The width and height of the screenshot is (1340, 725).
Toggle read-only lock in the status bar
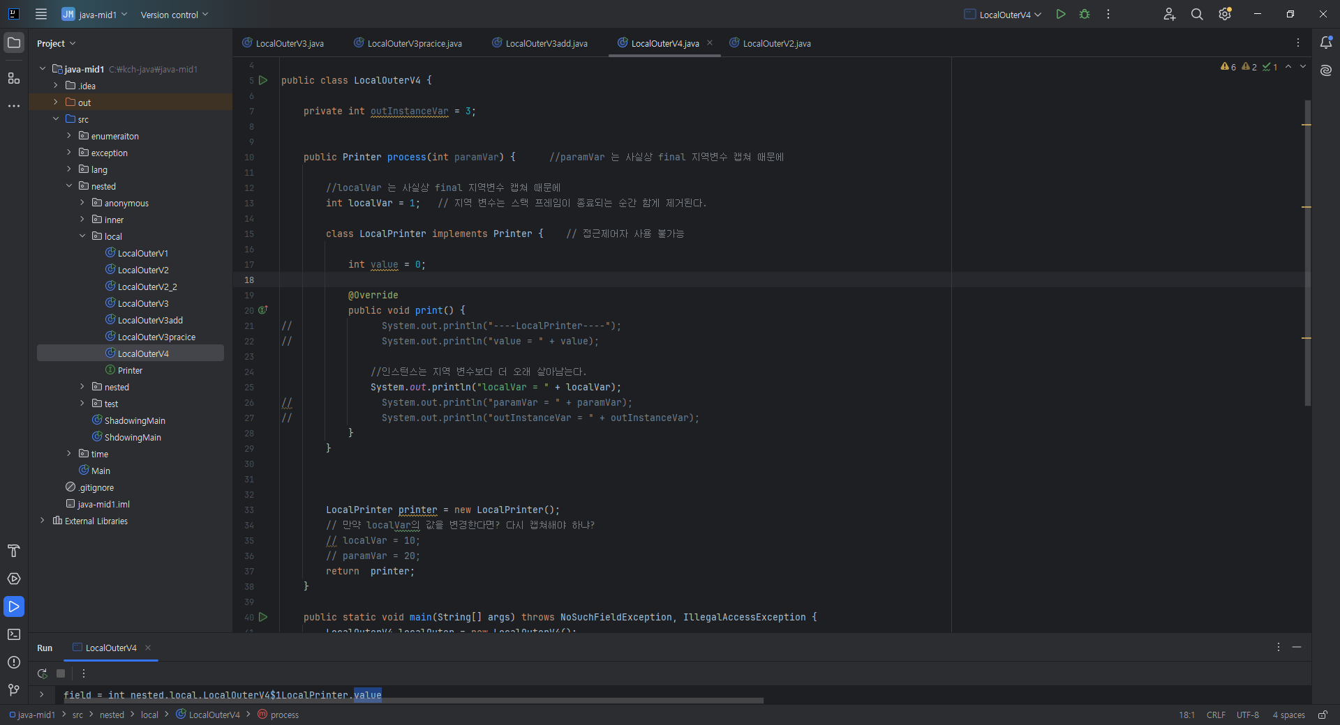pos(1323,715)
